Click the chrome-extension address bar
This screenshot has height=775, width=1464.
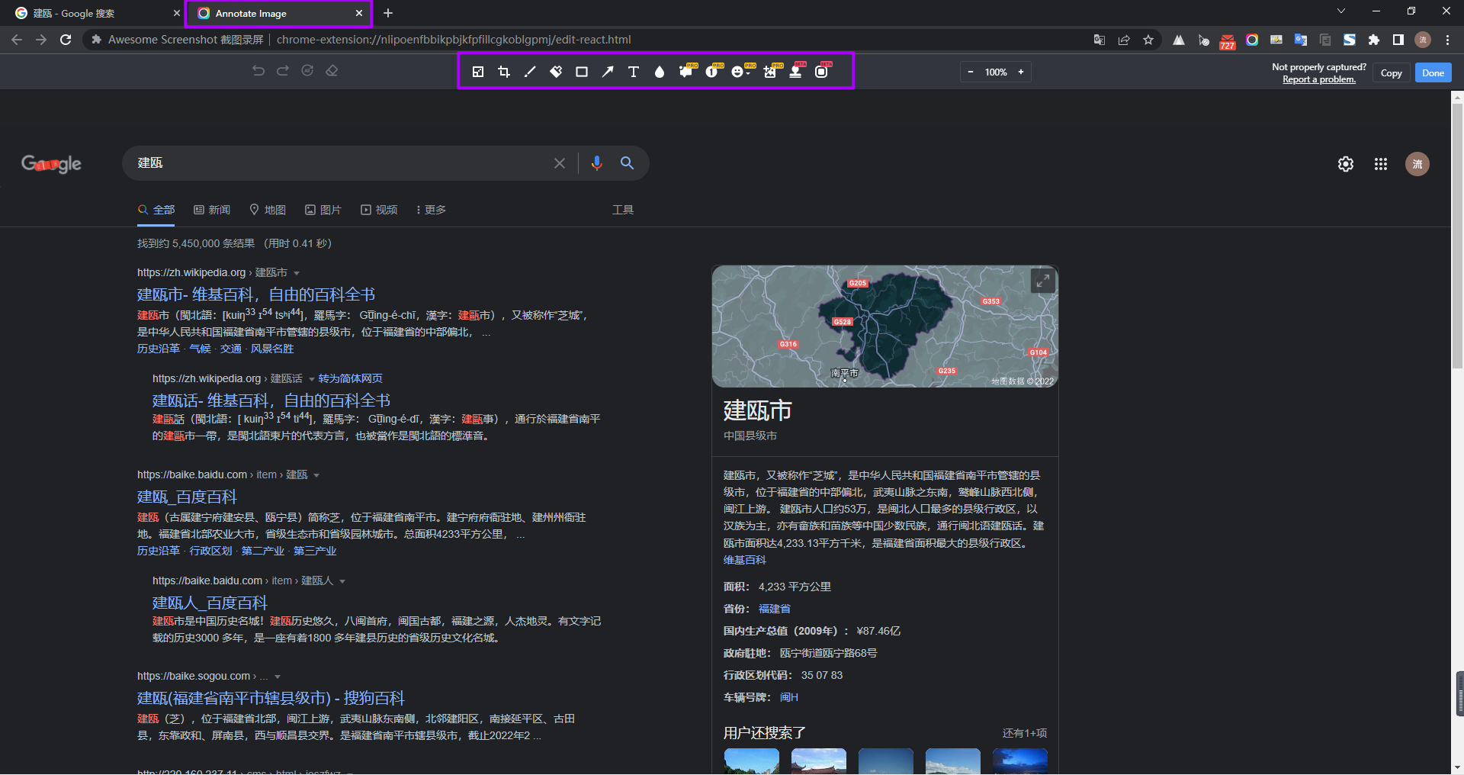(x=587, y=40)
